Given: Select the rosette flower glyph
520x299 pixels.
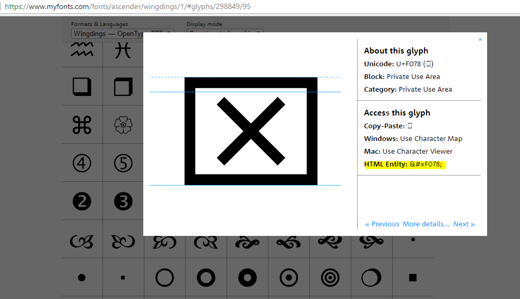Looking at the screenshot, I should tap(123, 125).
